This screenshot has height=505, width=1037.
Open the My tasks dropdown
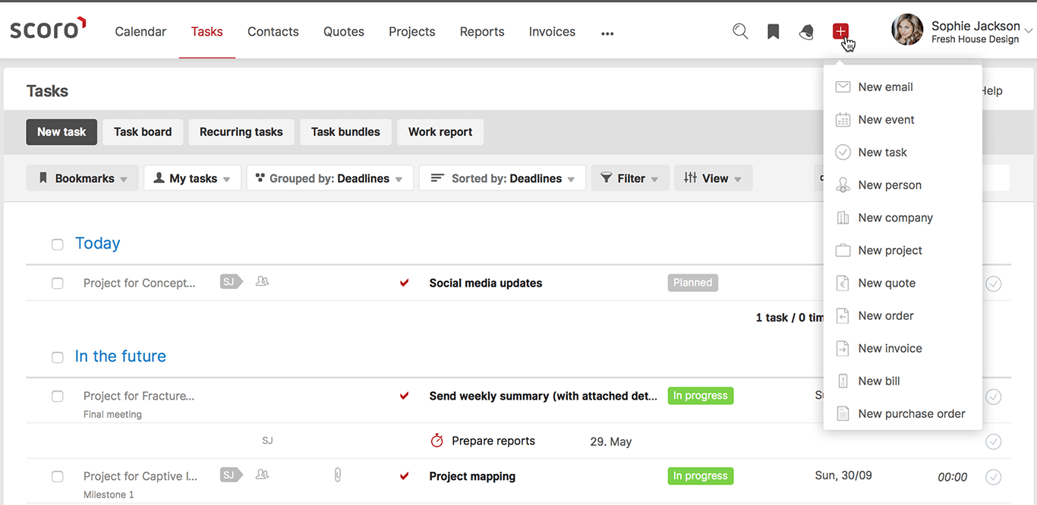[x=192, y=178]
